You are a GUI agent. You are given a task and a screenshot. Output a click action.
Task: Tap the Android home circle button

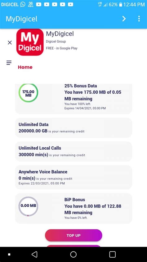(x=73, y=254)
